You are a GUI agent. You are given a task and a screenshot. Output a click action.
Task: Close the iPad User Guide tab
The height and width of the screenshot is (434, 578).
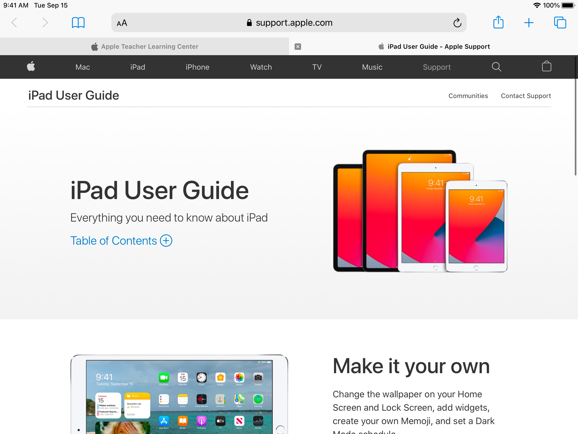(298, 47)
